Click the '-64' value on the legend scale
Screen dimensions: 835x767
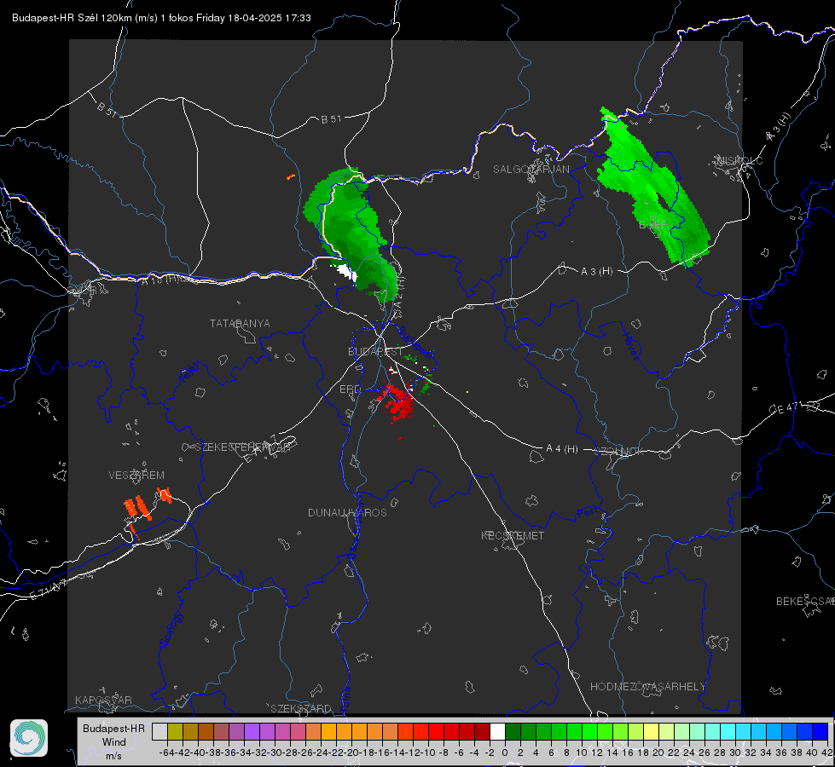166,753
